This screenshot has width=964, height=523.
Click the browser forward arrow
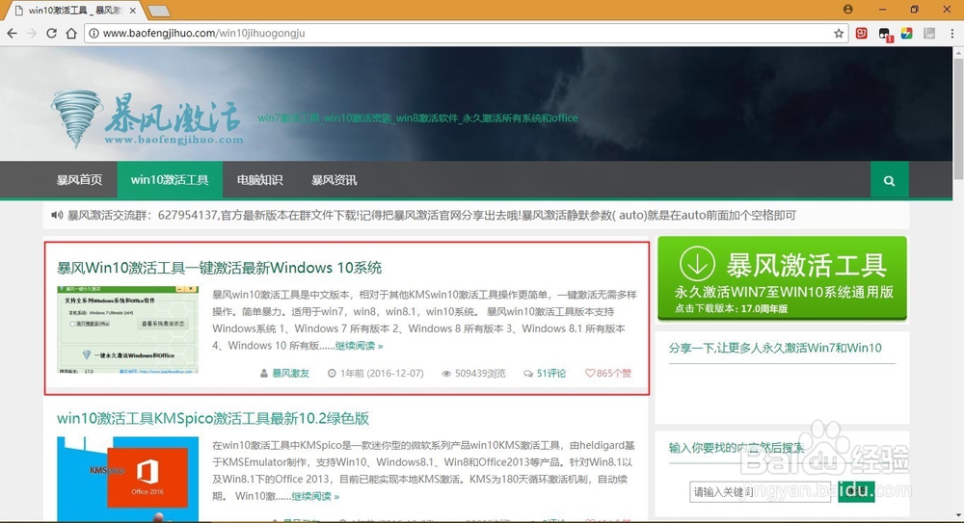click(32, 33)
